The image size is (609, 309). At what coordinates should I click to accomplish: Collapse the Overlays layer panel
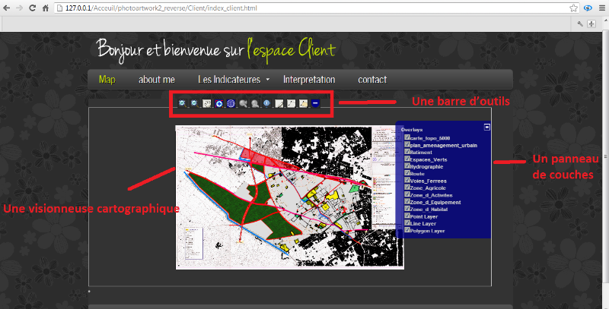click(487, 127)
